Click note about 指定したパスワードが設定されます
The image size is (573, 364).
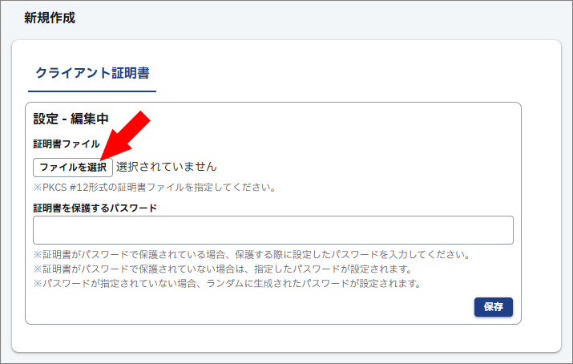tap(223, 269)
